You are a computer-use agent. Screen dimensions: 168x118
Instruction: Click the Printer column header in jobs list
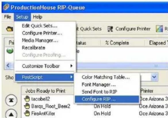147,91
